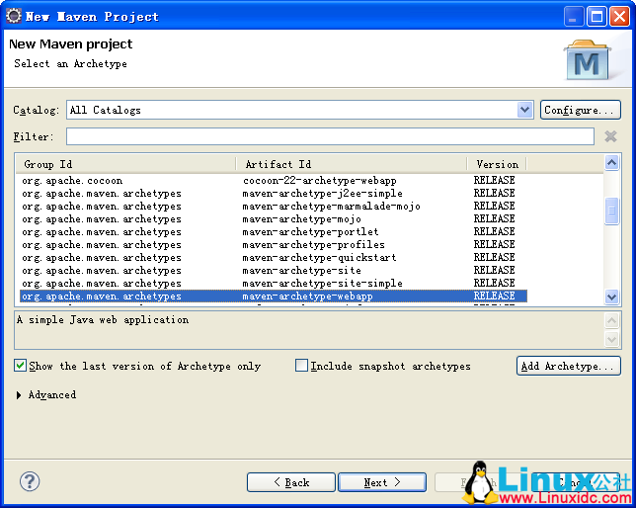
Task: Sort by the Artifact Id column header
Action: [352, 164]
